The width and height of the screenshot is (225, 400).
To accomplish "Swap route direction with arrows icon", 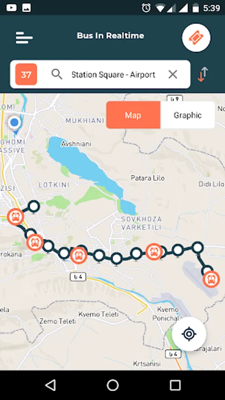I will pos(203,74).
